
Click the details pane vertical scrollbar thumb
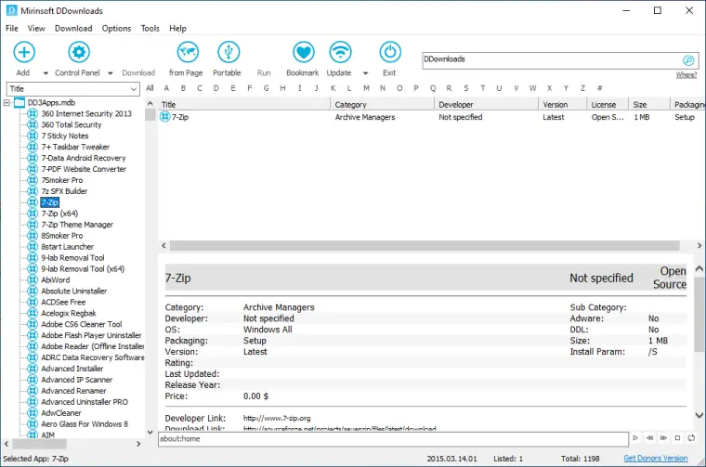pos(699,314)
